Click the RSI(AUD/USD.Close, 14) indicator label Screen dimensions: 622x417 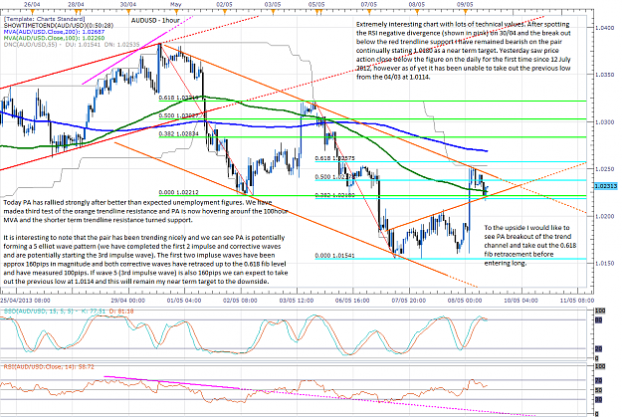coord(49,367)
